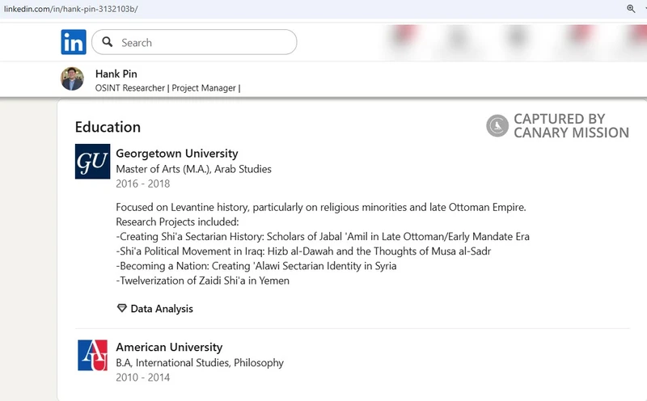Click the diamond skills icon beside Data Analysis

point(122,308)
